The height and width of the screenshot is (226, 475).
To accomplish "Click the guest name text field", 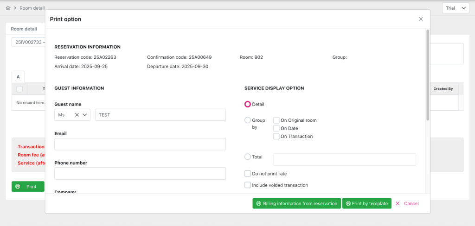I will (160, 115).
